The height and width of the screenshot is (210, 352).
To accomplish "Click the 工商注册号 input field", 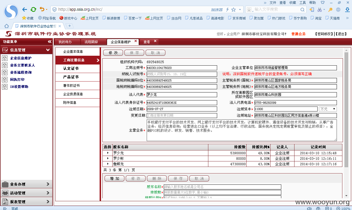I will (x=182, y=68).
